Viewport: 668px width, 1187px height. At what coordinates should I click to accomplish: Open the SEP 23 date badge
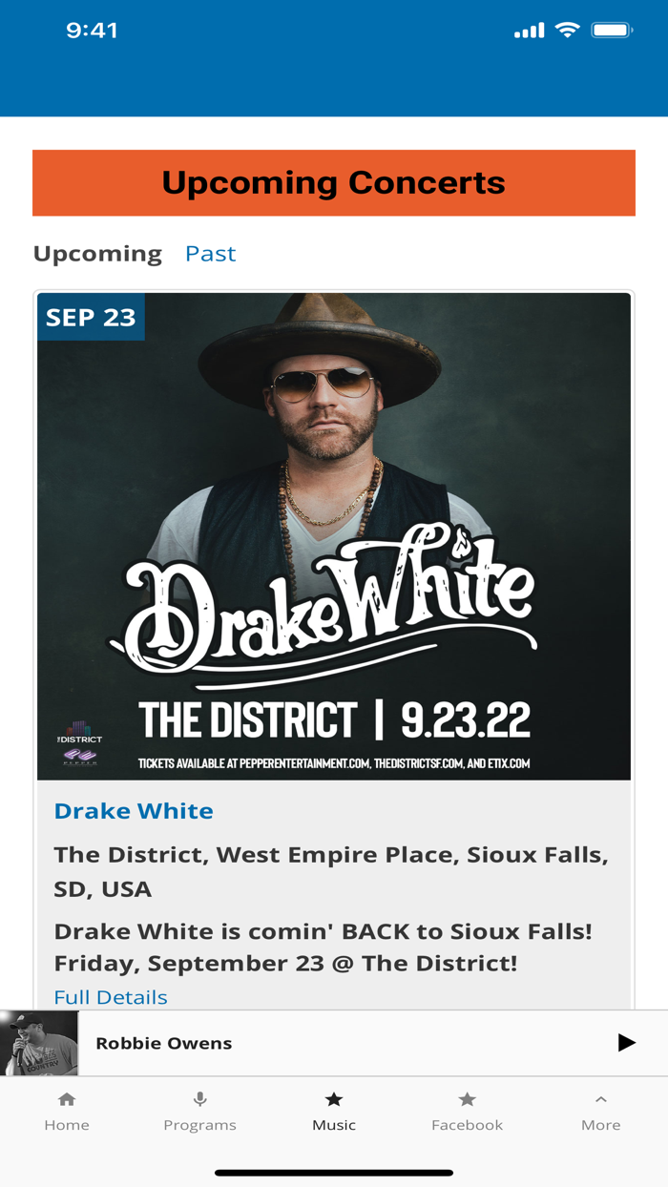pos(90,318)
